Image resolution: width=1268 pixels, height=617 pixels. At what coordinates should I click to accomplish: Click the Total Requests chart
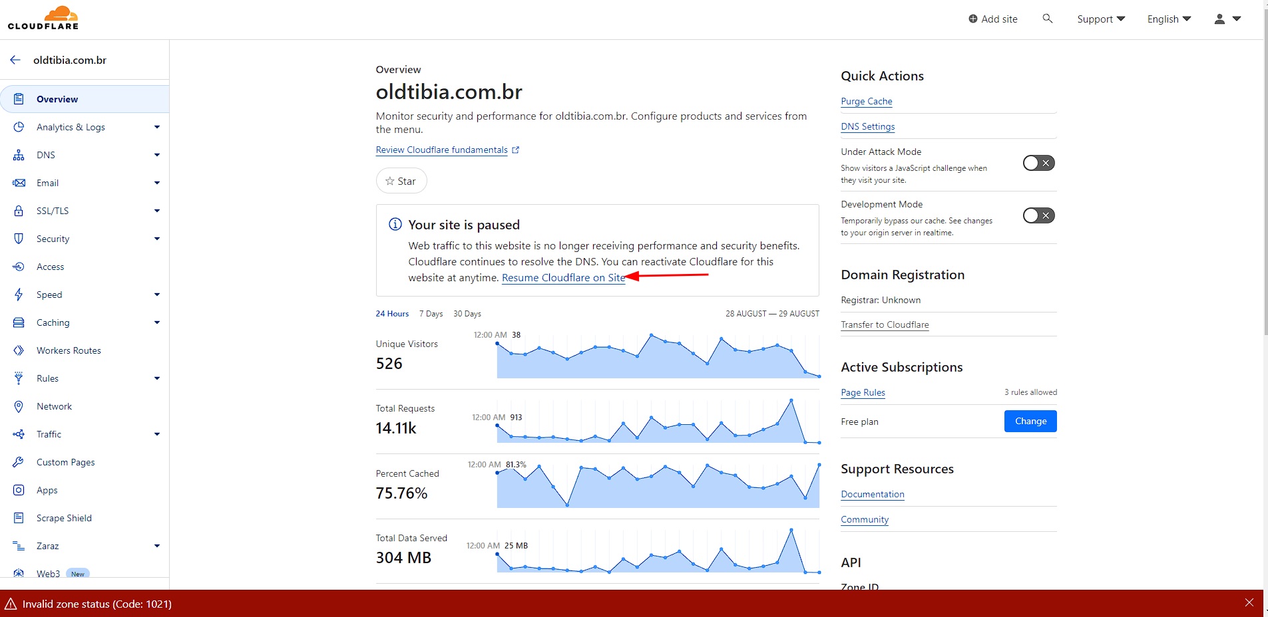[658, 420]
